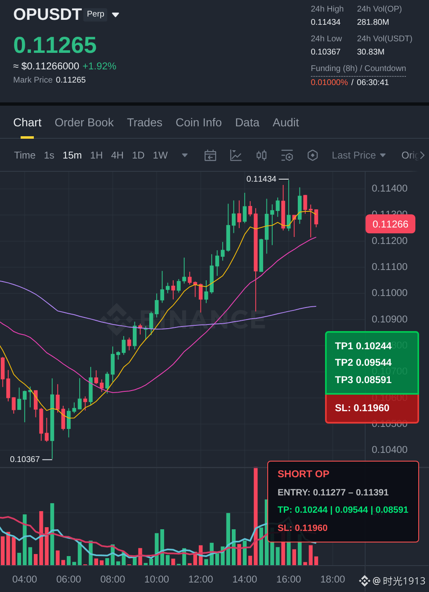Click the 0.11400 price axis label
Screen dimensions: 429x592
pyautogui.click(x=389, y=189)
